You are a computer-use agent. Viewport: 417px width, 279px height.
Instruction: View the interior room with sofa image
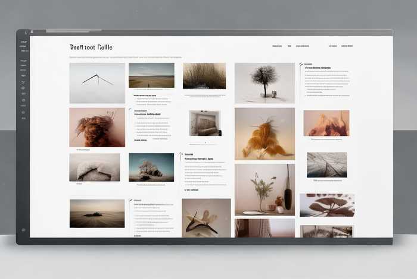205,123
